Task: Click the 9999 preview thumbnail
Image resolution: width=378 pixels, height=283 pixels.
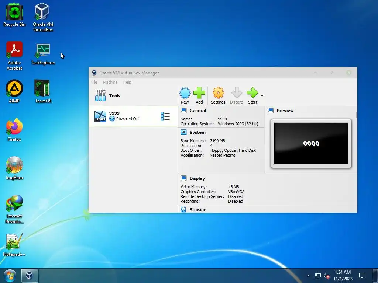Action: (x=311, y=144)
